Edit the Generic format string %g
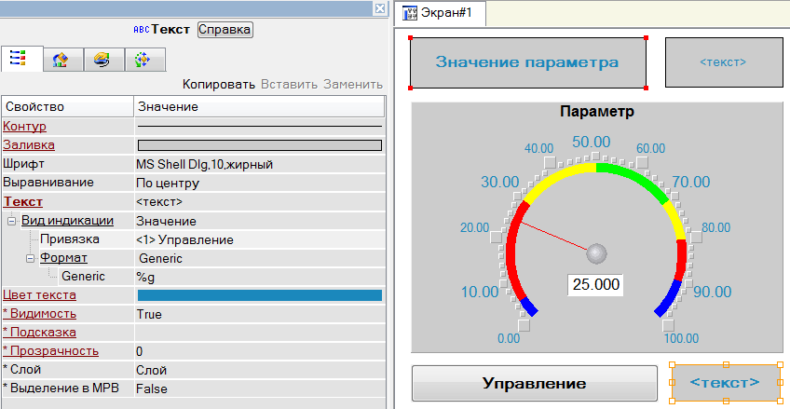 pos(146,277)
